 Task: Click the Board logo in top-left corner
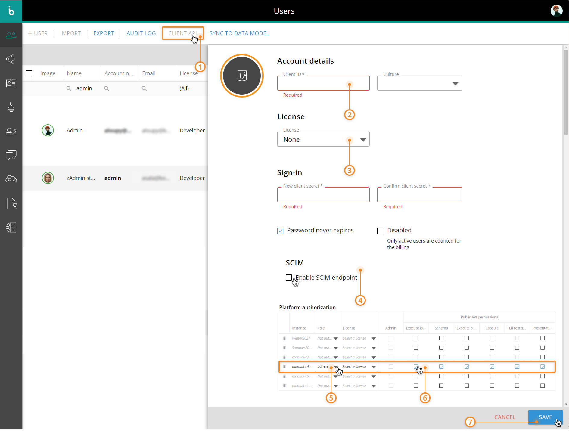click(11, 11)
